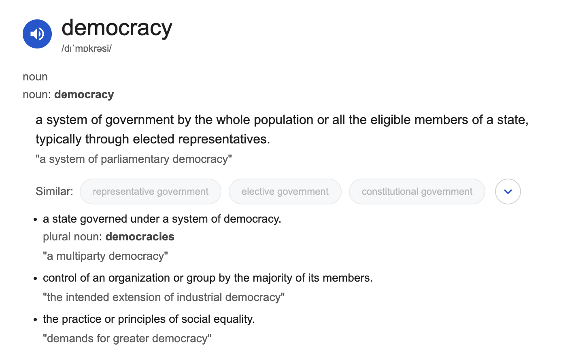Click the "industrial democracy" example sentence

(x=164, y=297)
